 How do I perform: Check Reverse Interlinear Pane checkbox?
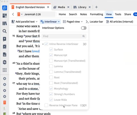tap(46, 105)
